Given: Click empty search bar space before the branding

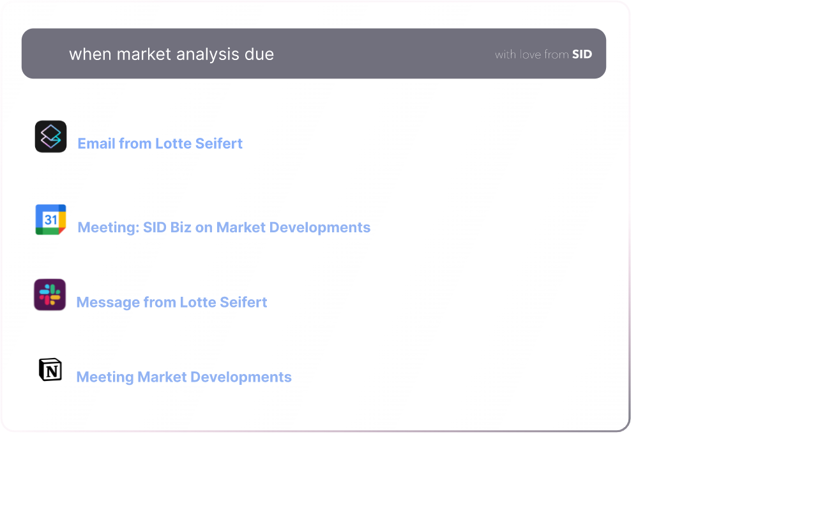Looking at the screenshot, I should point(383,54).
